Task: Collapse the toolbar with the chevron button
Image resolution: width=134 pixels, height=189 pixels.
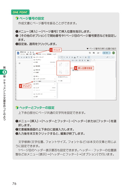Action: click(113, 57)
